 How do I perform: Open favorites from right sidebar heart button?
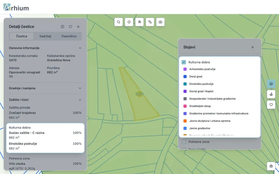tap(271, 105)
